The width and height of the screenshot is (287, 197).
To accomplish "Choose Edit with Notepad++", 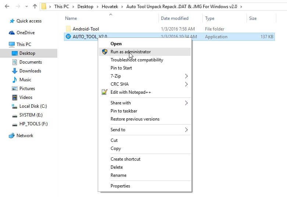I will pos(145,92).
